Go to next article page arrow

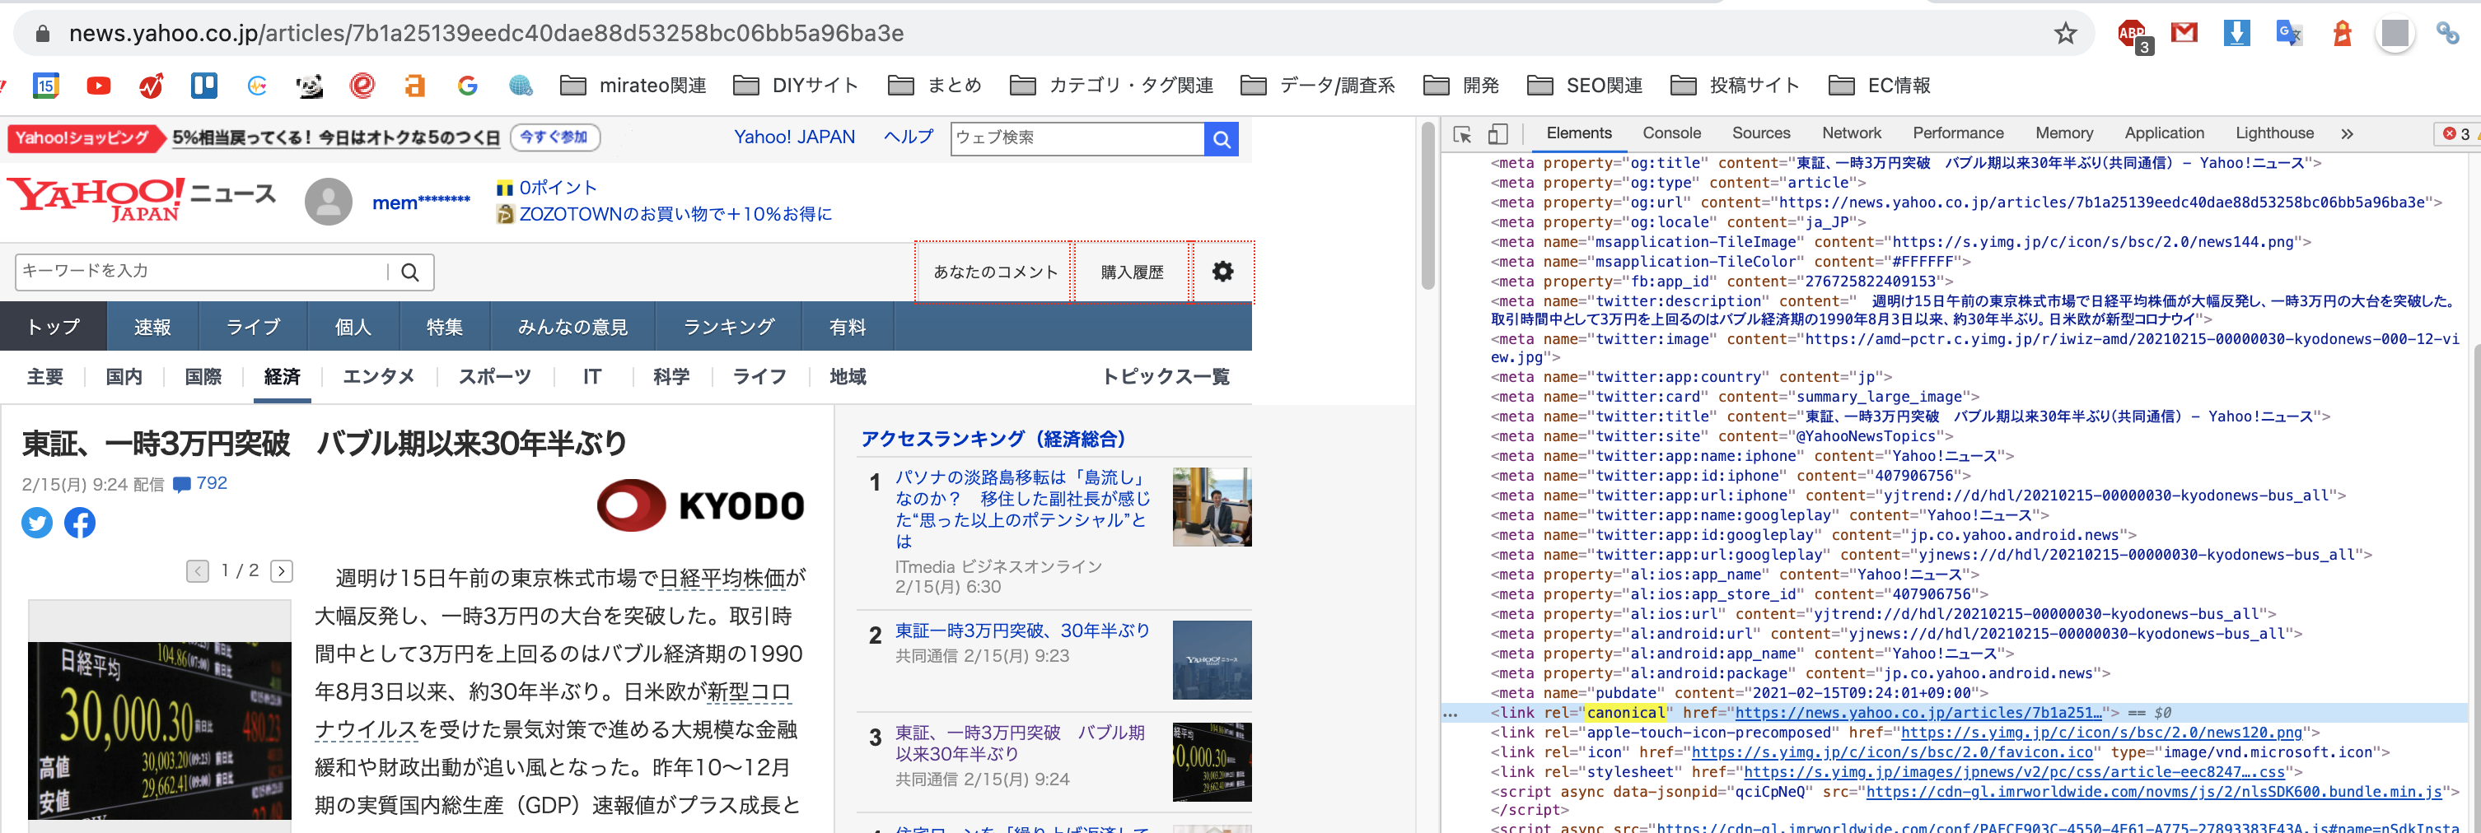281,571
